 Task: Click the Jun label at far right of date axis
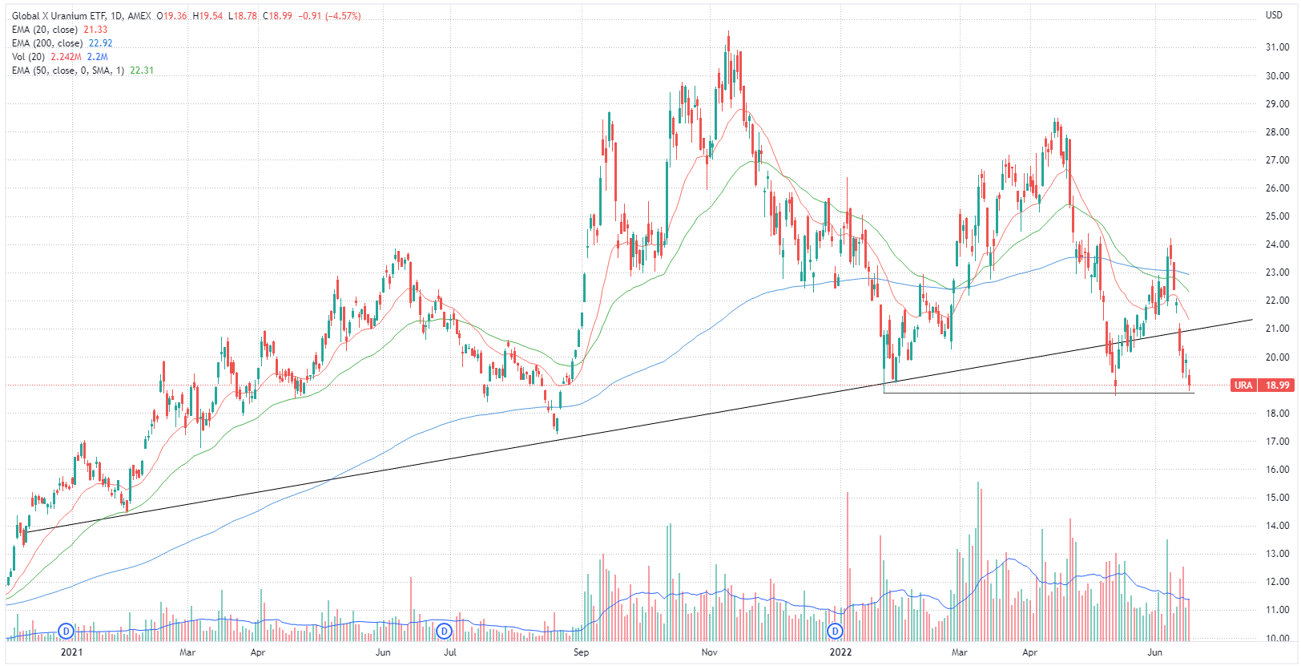(x=1154, y=652)
